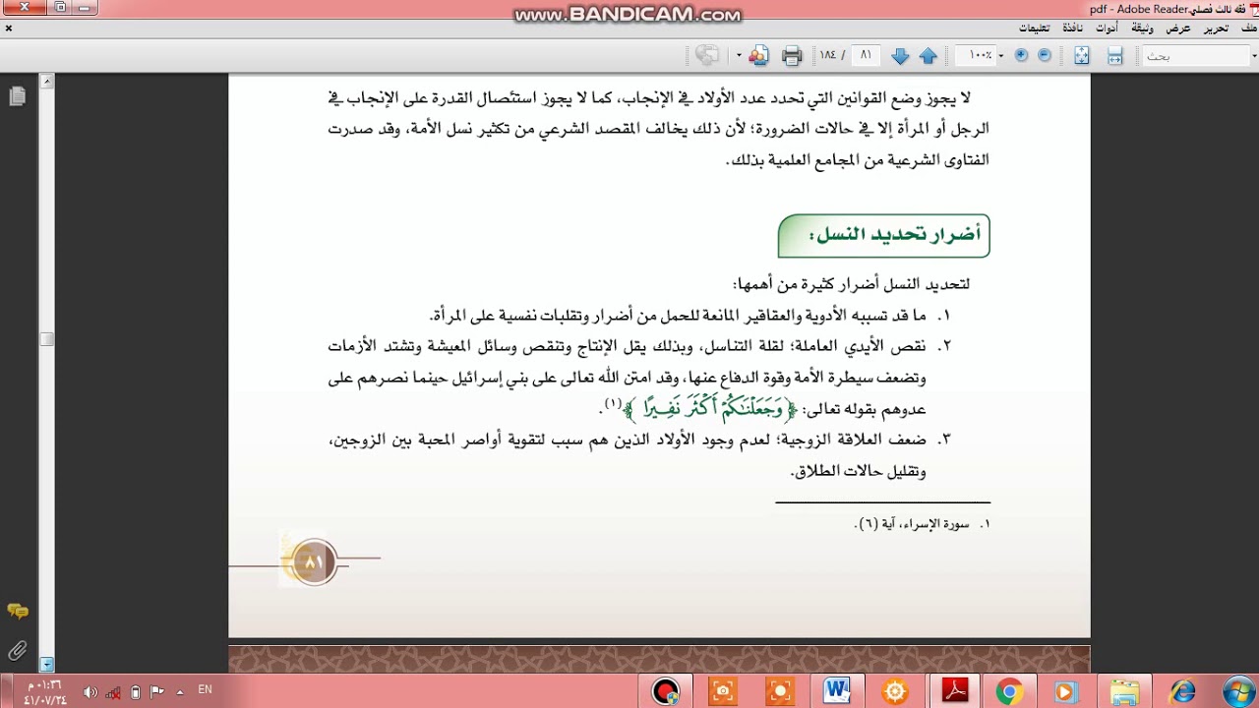Switch to Adobe Reader taskbar icon

(x=955, y=691)
